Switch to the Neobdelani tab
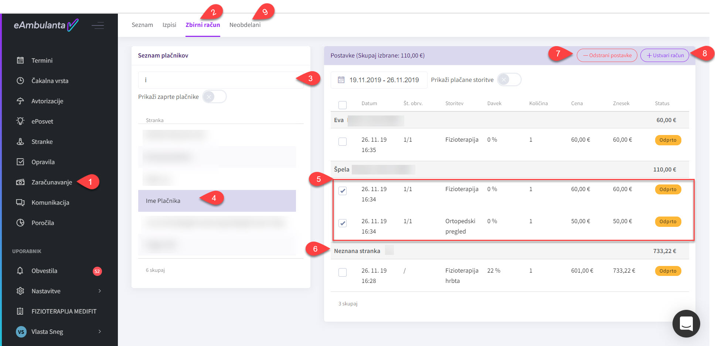This screenshot has width=715, height=346. click(x=245, y=25)
